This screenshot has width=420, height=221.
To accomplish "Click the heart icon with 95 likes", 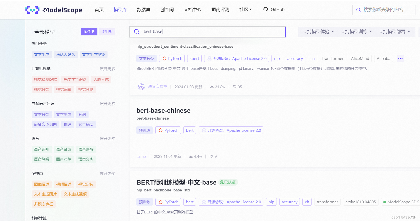I will tap(235, 87).
